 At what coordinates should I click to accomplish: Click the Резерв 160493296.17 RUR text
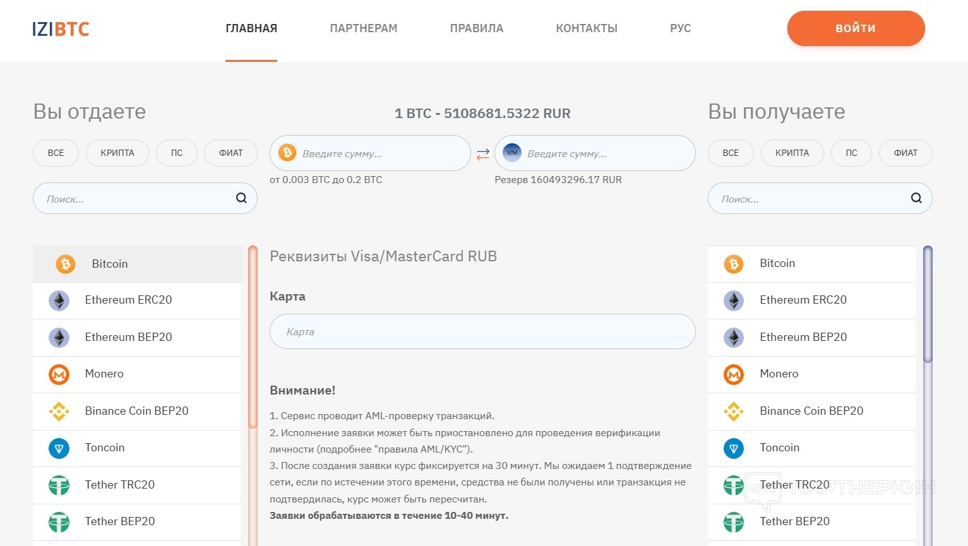[558, 180]
